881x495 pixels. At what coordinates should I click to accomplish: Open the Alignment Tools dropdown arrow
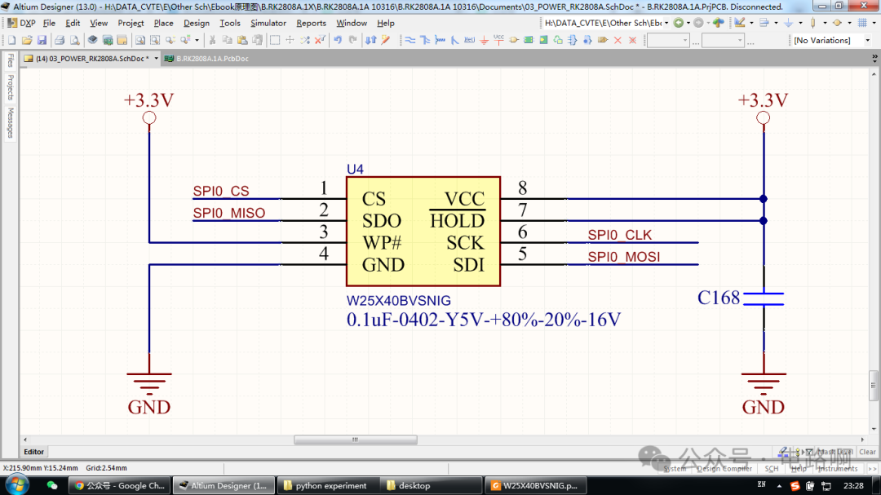coord(777,23)
